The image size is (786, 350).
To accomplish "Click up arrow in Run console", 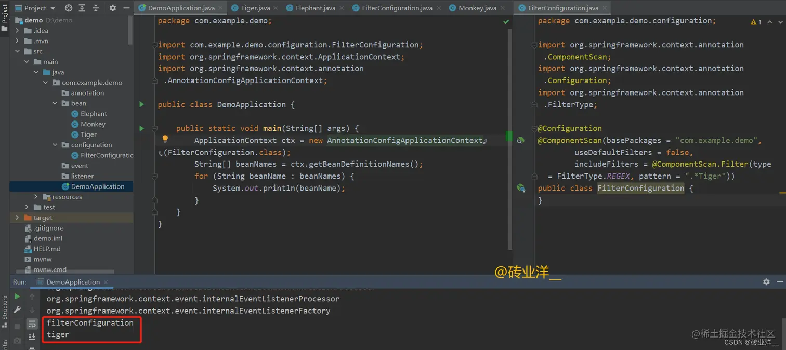I will [32, 297].
